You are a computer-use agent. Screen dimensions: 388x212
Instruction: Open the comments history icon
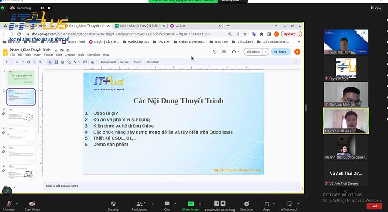tap(224, 52)
